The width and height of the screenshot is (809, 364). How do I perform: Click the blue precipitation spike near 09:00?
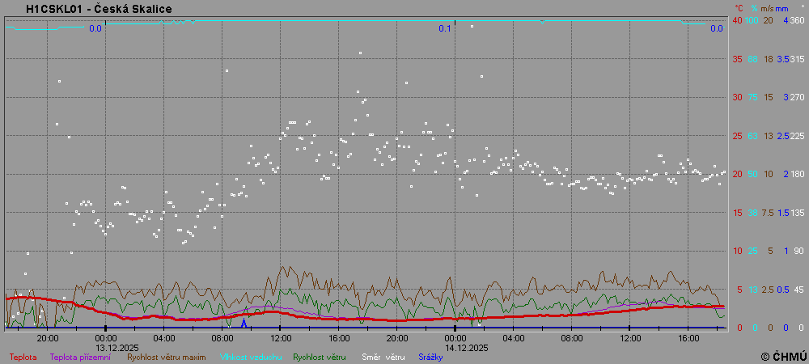tap(244, 323)
